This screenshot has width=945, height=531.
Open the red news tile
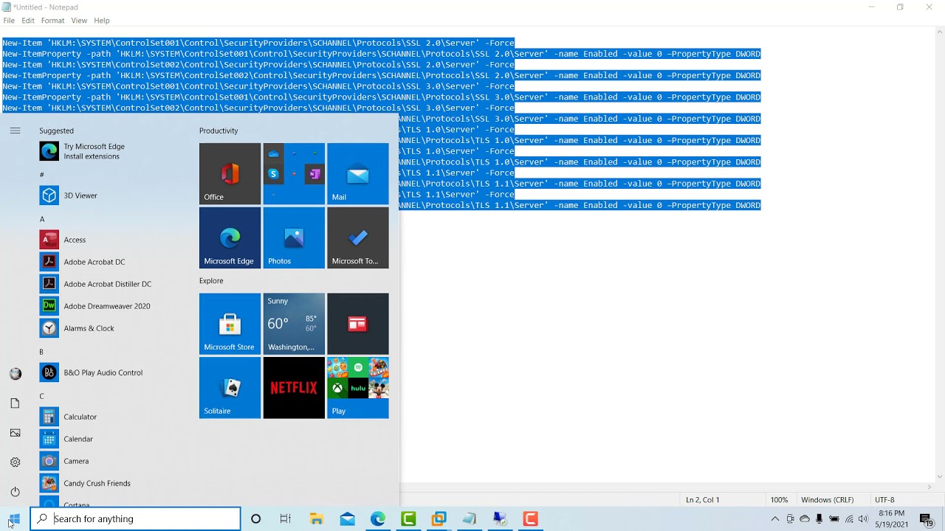(358, 324)
